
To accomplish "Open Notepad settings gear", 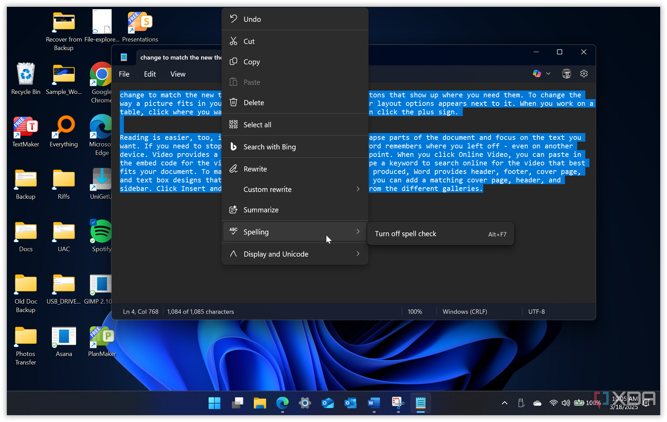I will pos(584,74).
